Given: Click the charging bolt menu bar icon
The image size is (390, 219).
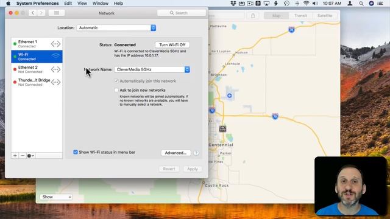Looking at the screenshot, I should (x=276, y=3).
